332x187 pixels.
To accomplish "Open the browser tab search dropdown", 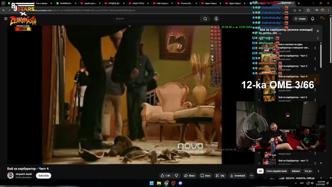I will coord(3,3).
